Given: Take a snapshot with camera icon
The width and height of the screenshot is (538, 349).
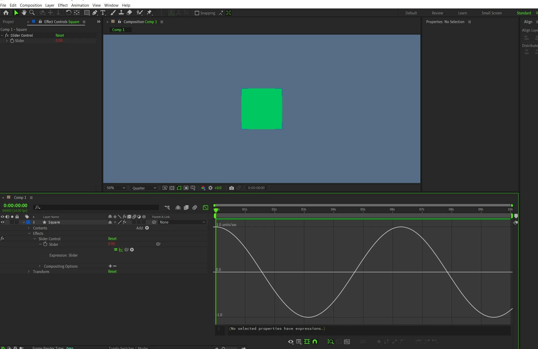Looking at the screenshot, I should coord(231,188).
